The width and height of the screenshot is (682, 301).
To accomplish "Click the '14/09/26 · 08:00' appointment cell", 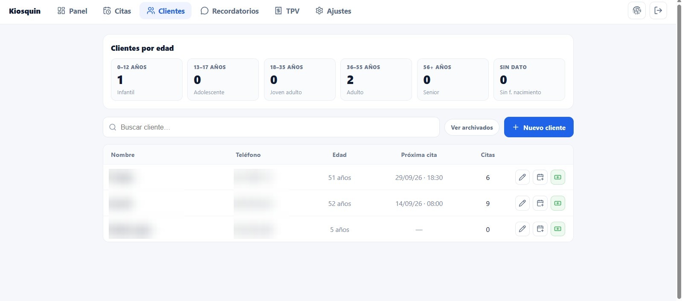I will click(419, 204).
